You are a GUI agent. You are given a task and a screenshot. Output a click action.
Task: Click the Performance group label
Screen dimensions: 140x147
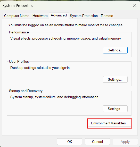coord(19,32)
